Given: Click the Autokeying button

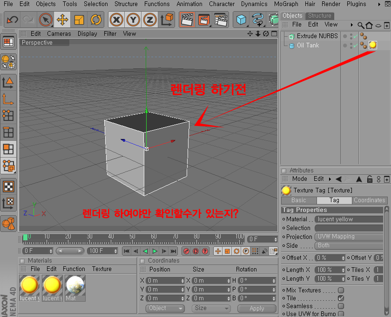Looking at the screenshot, I should point(196,251).
